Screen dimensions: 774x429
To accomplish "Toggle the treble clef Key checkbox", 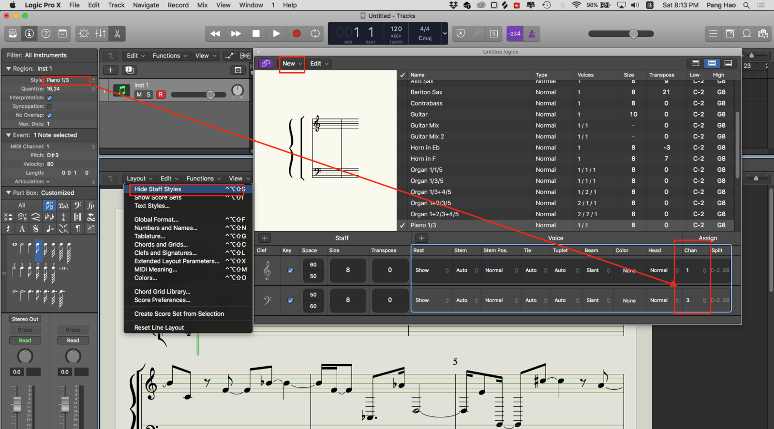I will point(290,270).
